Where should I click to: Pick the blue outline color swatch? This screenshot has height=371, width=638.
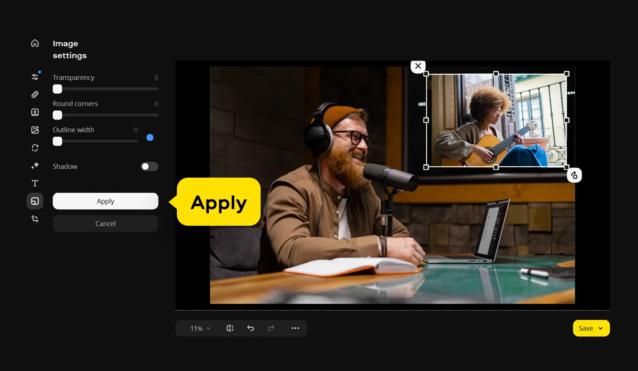150,137
